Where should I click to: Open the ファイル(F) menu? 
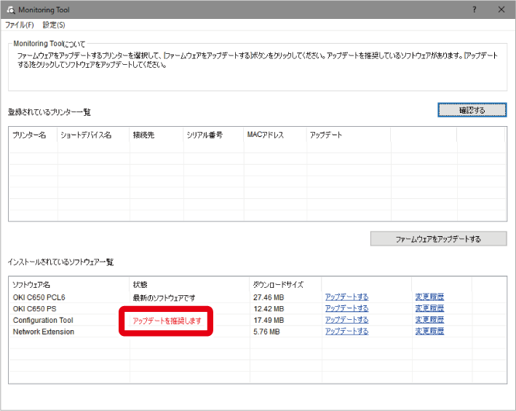(x=20, y=25)
